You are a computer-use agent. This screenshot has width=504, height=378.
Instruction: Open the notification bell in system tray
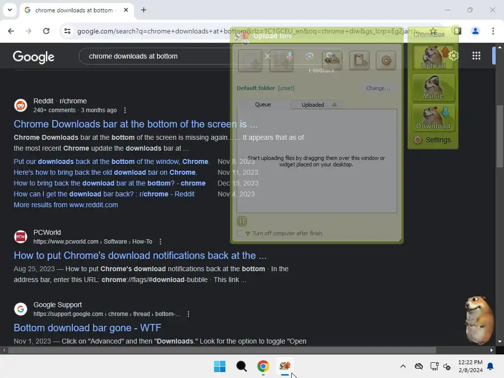491,366
